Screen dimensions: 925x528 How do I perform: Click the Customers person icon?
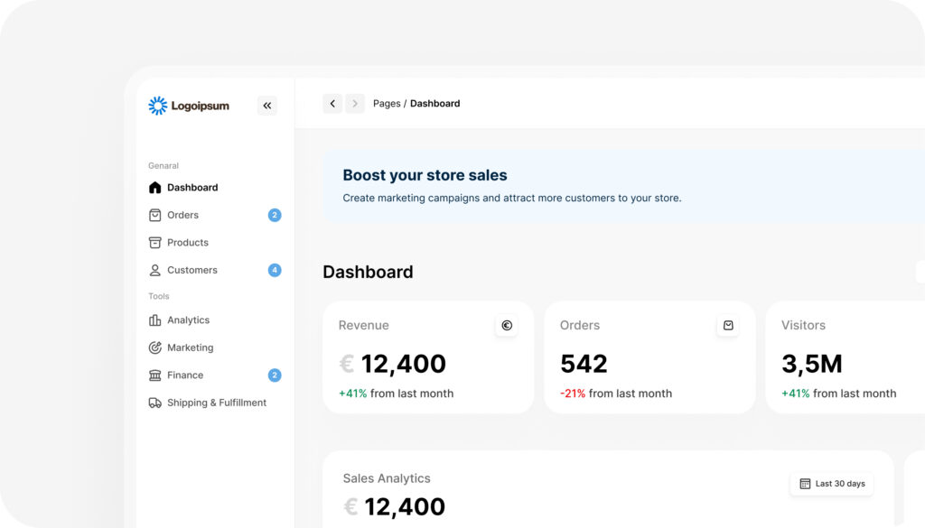pos(154,270)
